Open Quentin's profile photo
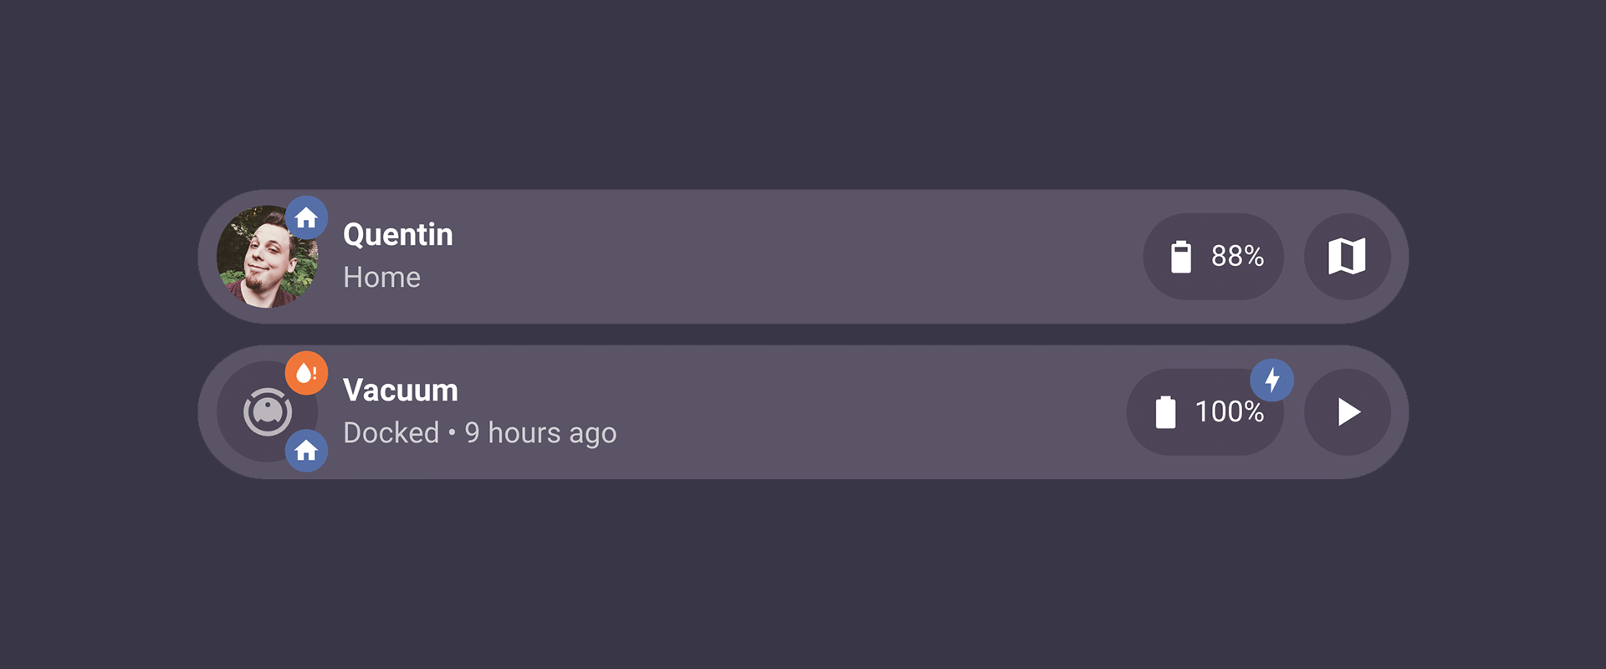 263,261
